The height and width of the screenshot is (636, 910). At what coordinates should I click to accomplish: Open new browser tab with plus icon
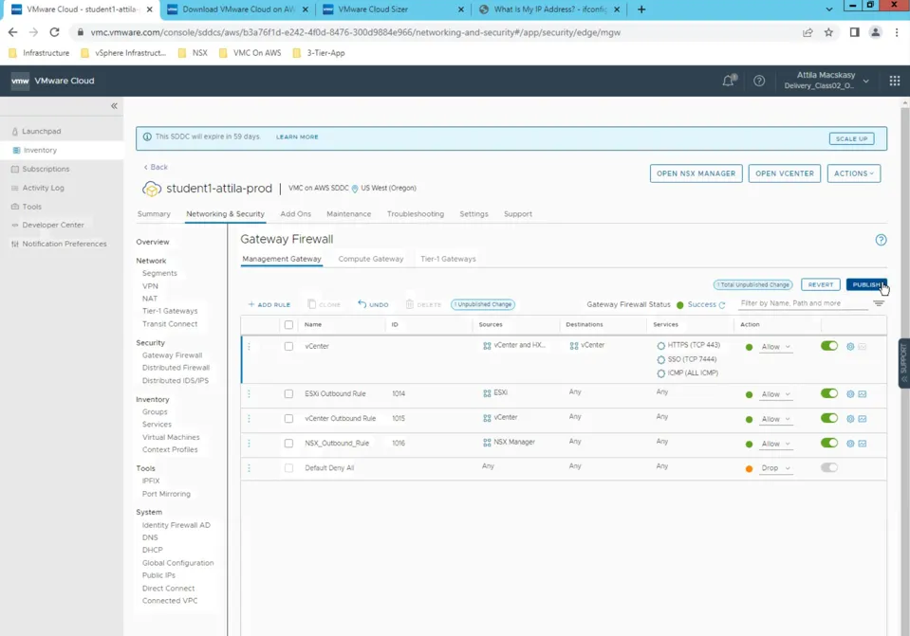(x=641, y=9)
